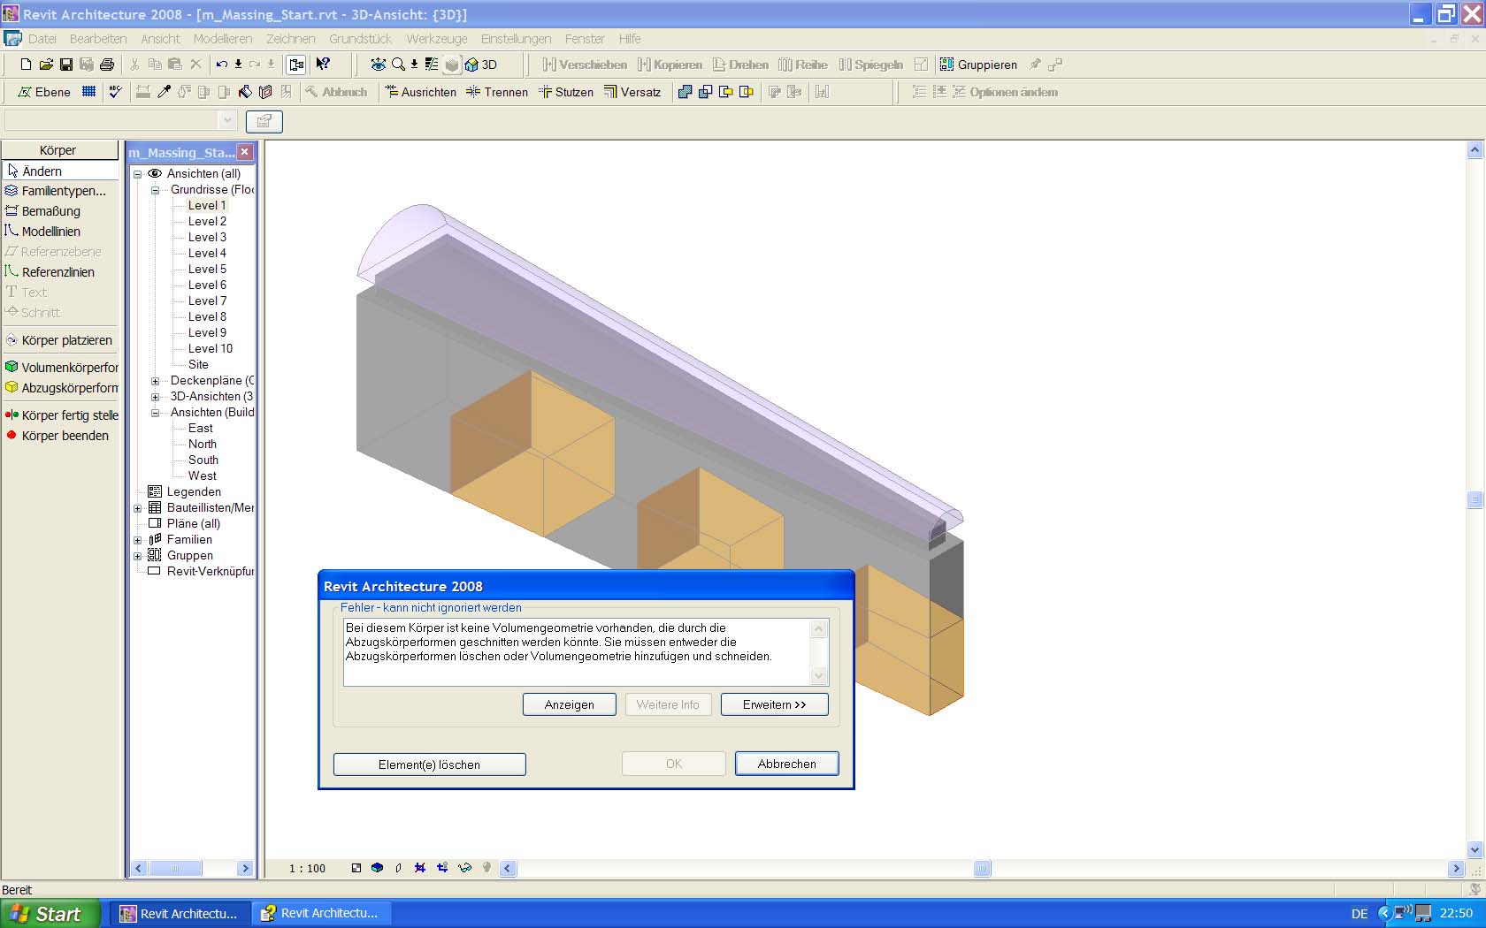This screenshot has width=1486, height=928.
Task: Click the Gruppieren group tool
Action: (x=978, y=65)
